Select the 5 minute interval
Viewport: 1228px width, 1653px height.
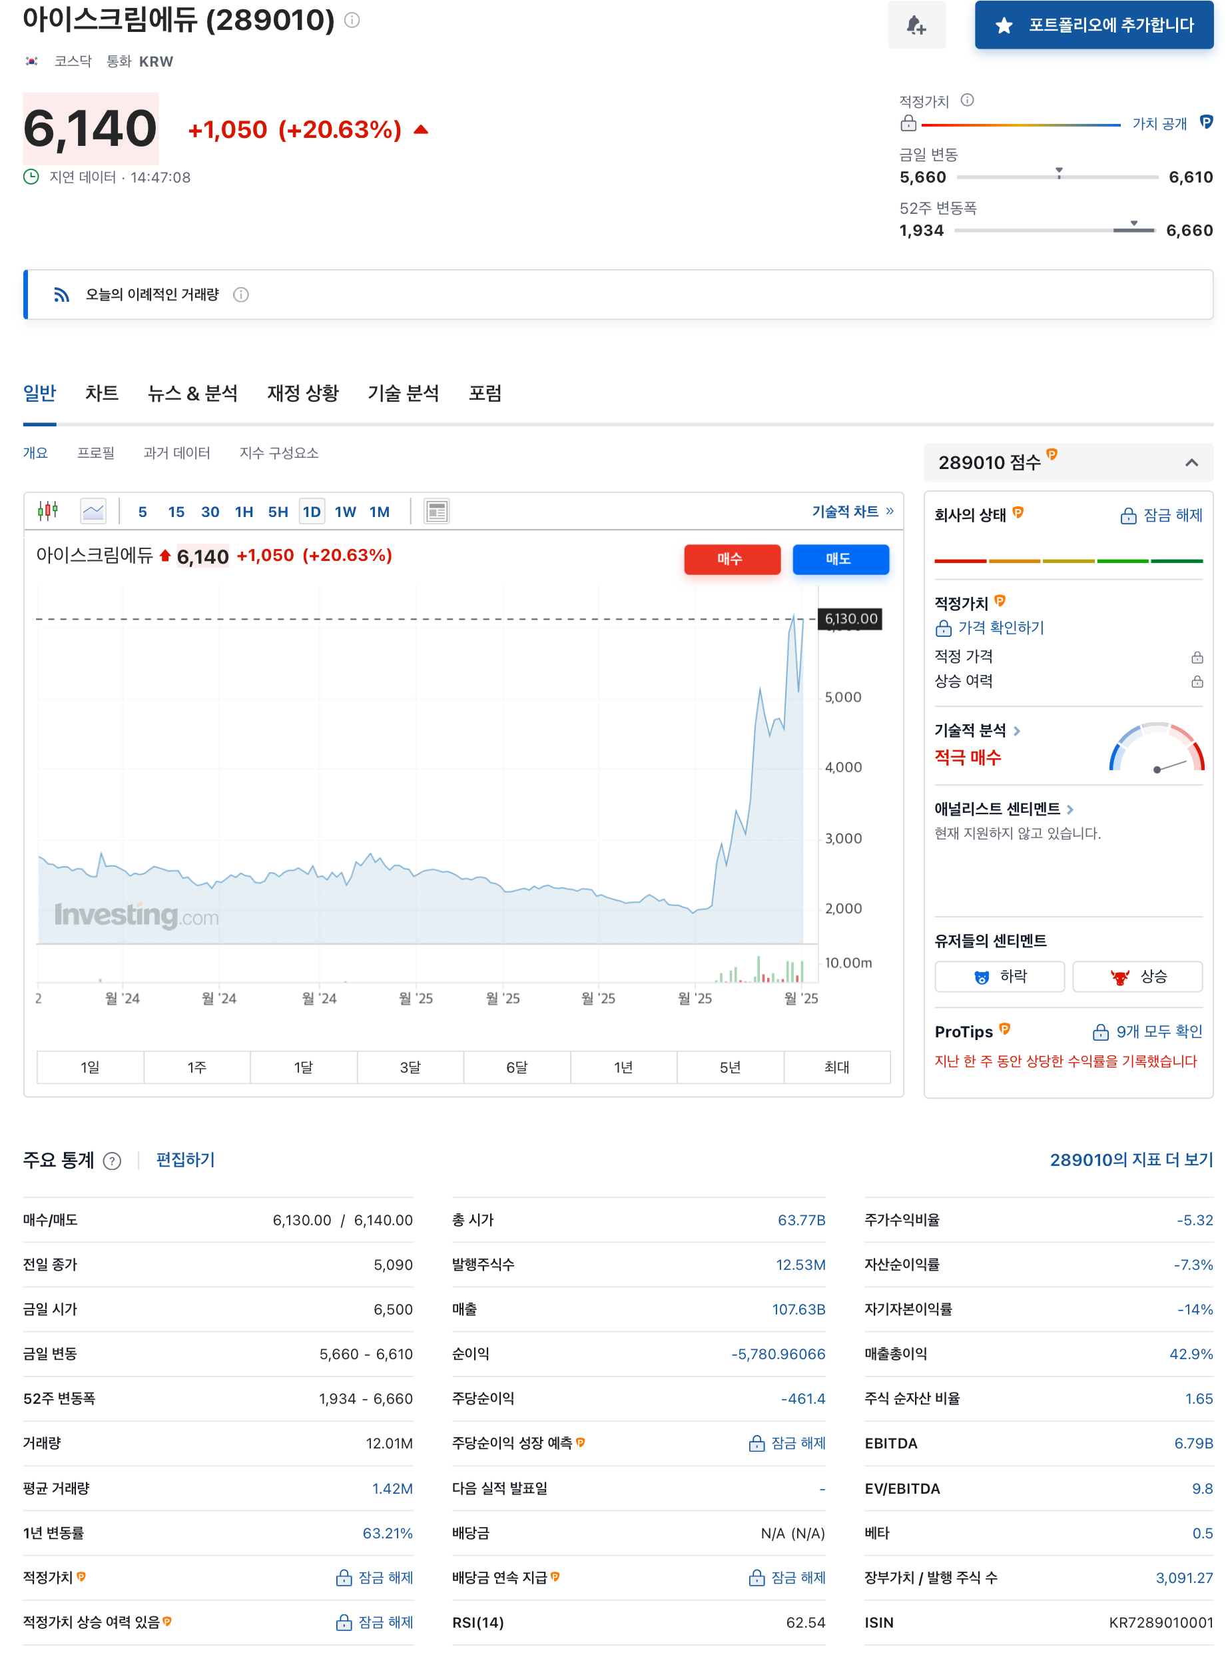tap(143, 512)
